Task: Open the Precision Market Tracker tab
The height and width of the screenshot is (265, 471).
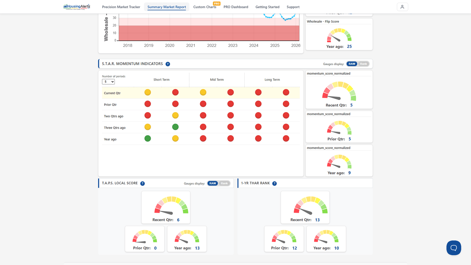Action: (x=121, y=7)
